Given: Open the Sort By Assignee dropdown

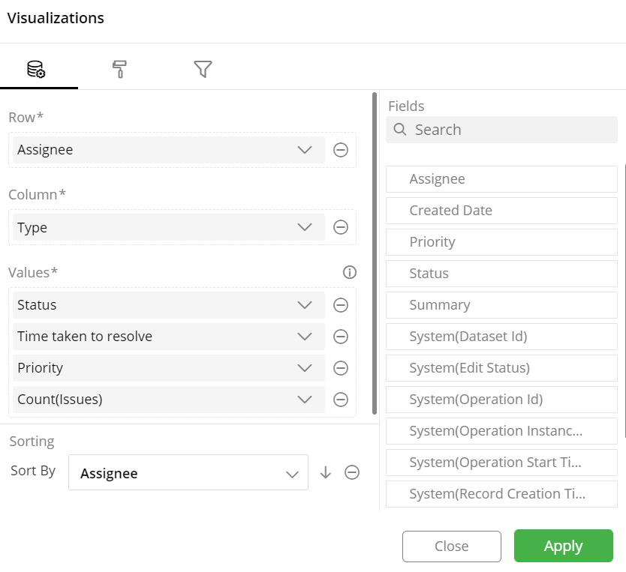Looking at the screenshot, I should [x=188, y=472].
